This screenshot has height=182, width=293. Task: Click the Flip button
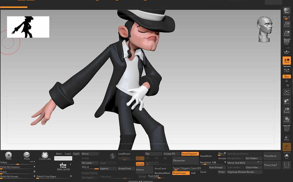point(154,154)
